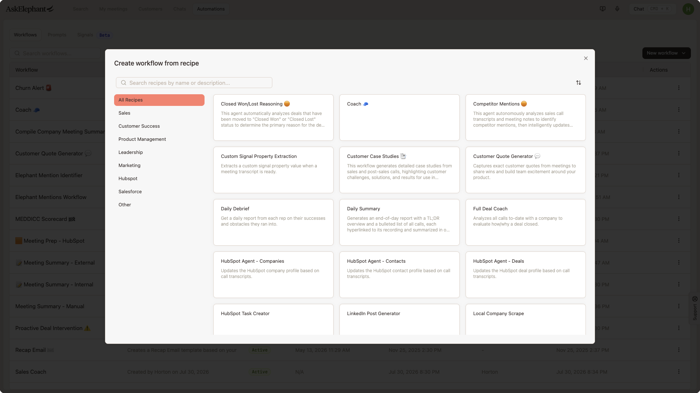Open actions menu for Elephant Mentions Workflow row
Image resolution: width=700 pixels, height=393 pixels.
[x=679, y=197]
